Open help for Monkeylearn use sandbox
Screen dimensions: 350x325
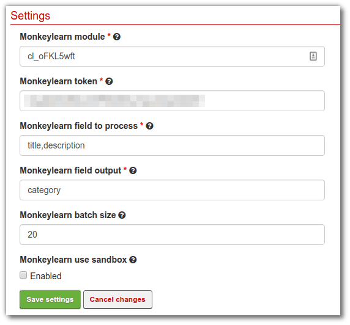point(133,260)
